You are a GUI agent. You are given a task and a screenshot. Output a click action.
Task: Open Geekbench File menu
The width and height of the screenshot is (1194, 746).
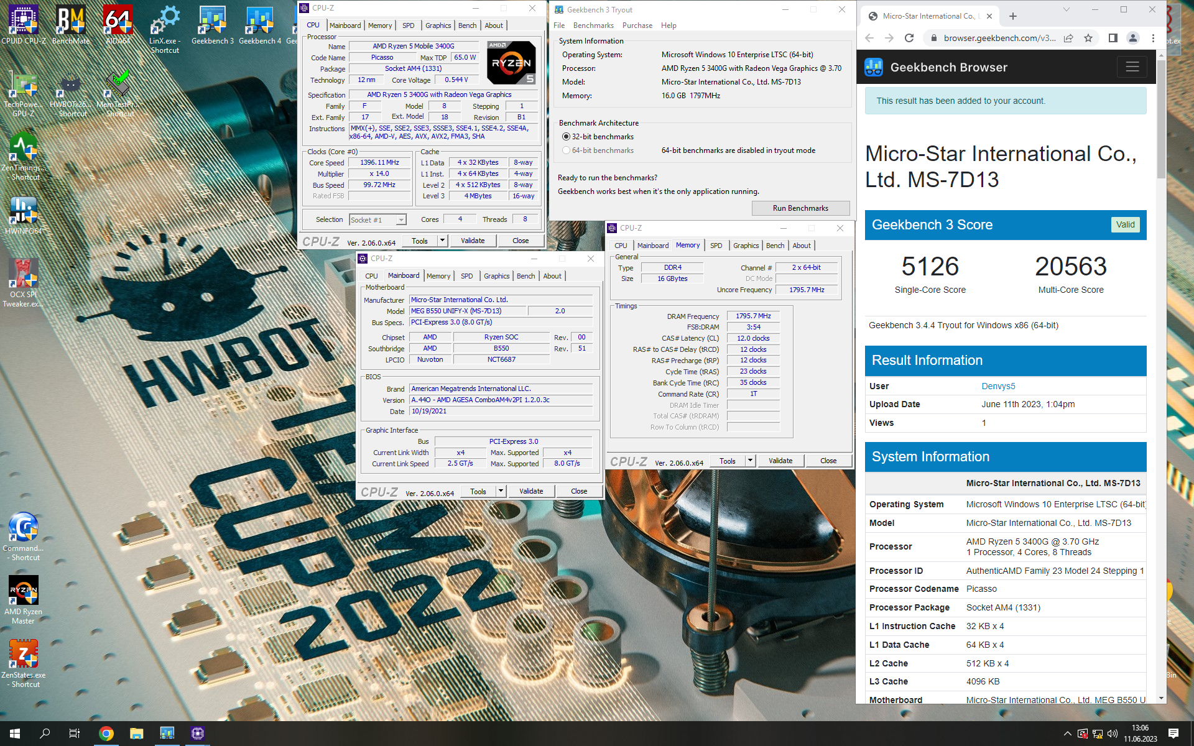pyautogui.click(x=559, y=25)
